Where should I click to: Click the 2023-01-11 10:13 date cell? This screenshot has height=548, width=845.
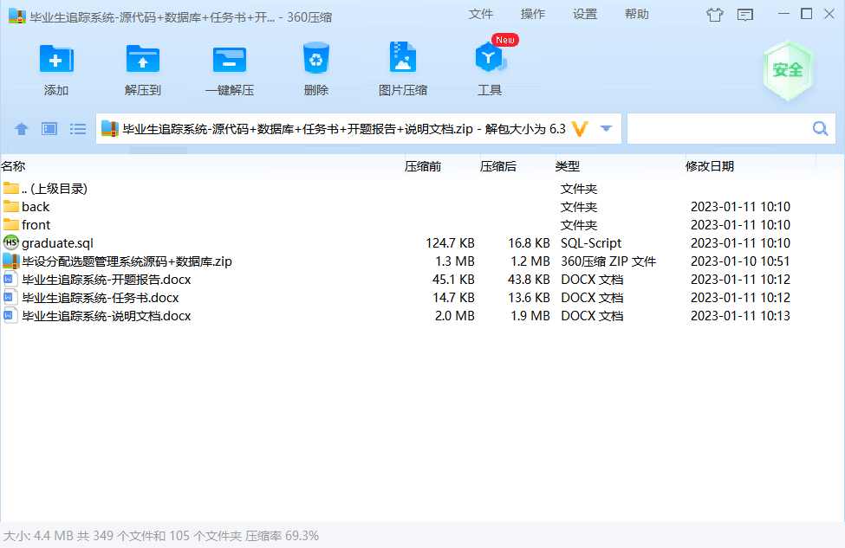[x=740, y=316]
